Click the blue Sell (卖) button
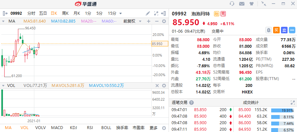Screen dimensions: 297x132 284,30
